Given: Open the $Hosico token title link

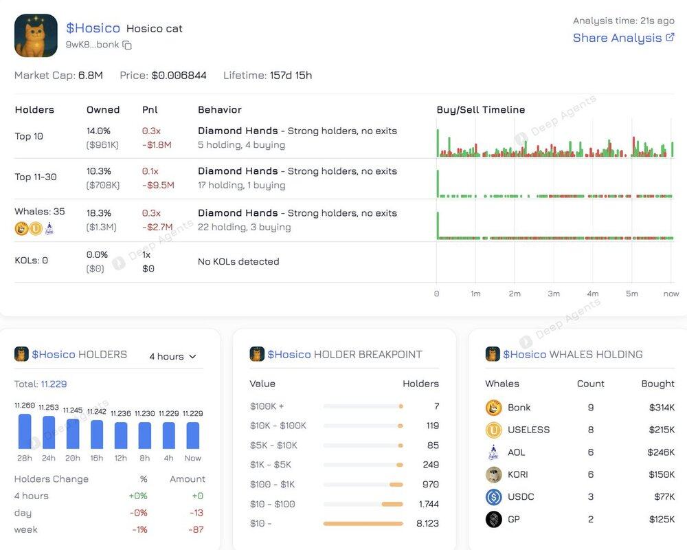Looking at the screenshot, I should 93,28.
